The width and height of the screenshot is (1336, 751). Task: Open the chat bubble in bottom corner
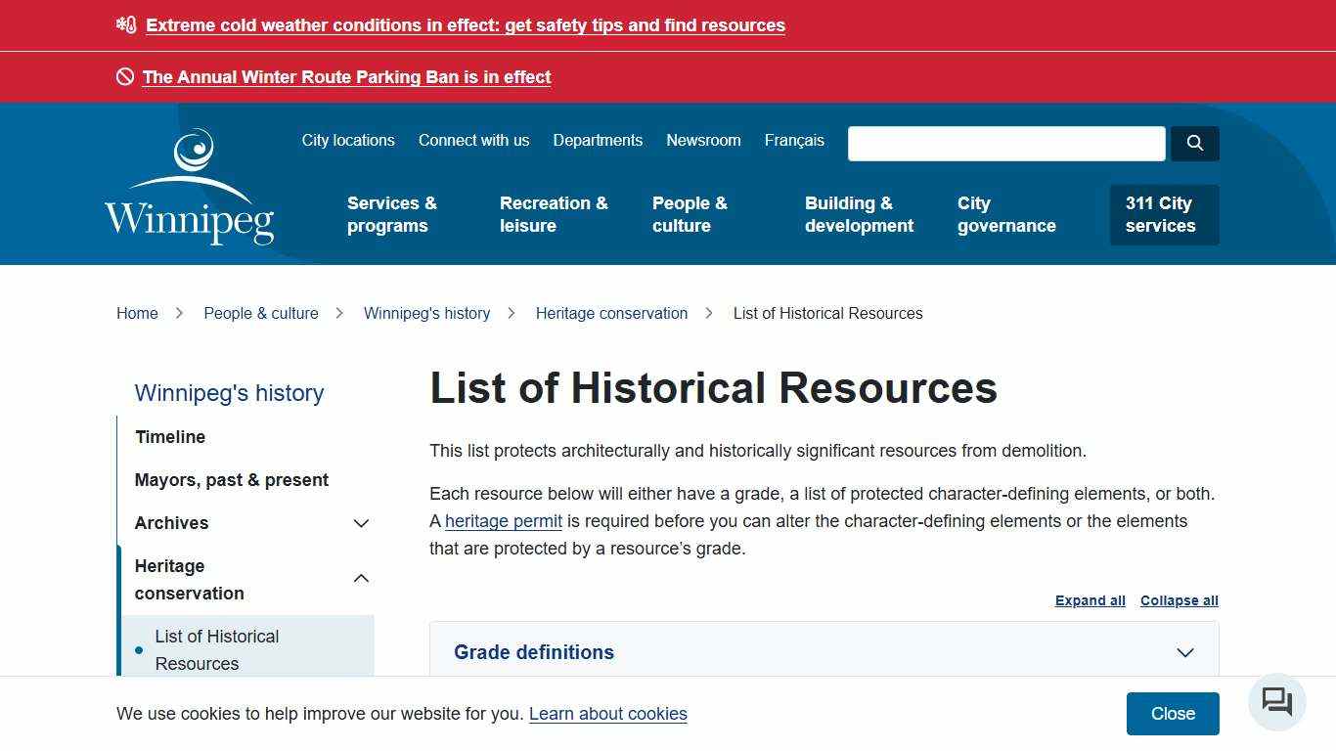click(1275, 702)
